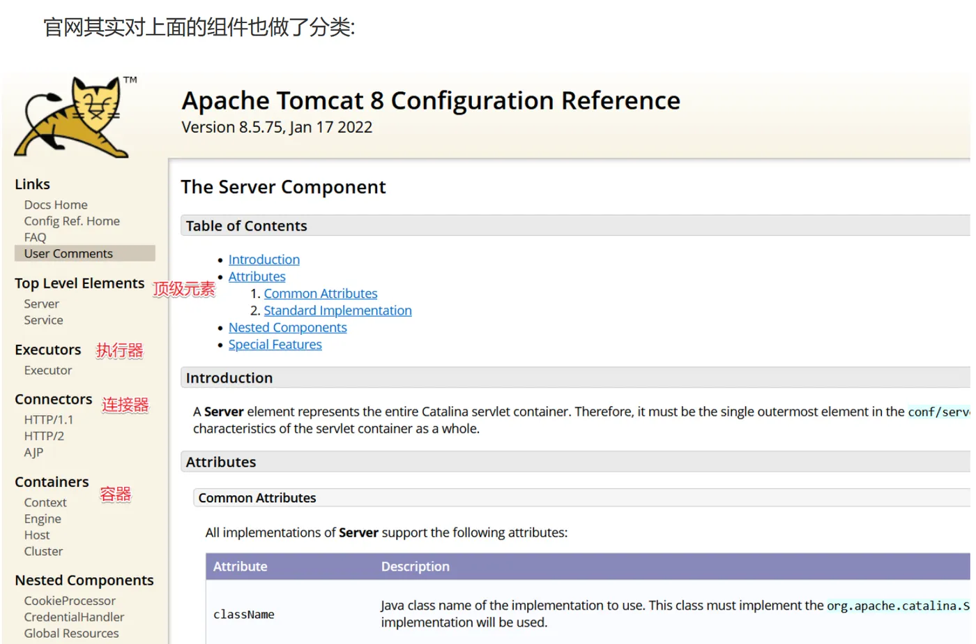The width and height of the screenshot is (976, 644).
Task: Open CredentialHandler nested component link
Action: (x=74, y=617)
